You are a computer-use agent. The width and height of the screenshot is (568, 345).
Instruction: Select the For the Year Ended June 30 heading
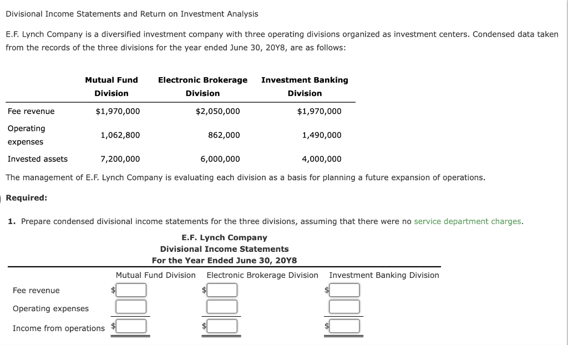tap(224, 260)
